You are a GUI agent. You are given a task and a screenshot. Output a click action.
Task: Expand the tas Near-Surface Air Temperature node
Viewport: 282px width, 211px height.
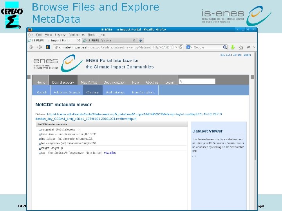coord(40,153)
